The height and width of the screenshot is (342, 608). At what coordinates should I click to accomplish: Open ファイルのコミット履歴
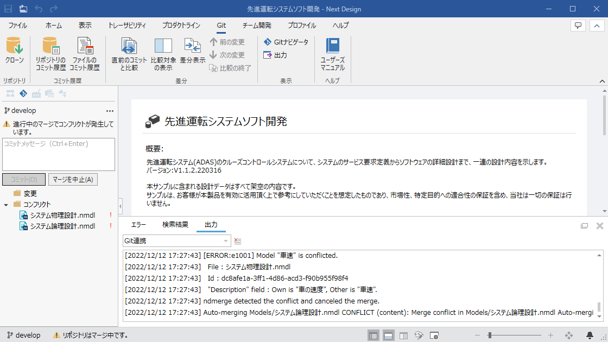[85, 54]
